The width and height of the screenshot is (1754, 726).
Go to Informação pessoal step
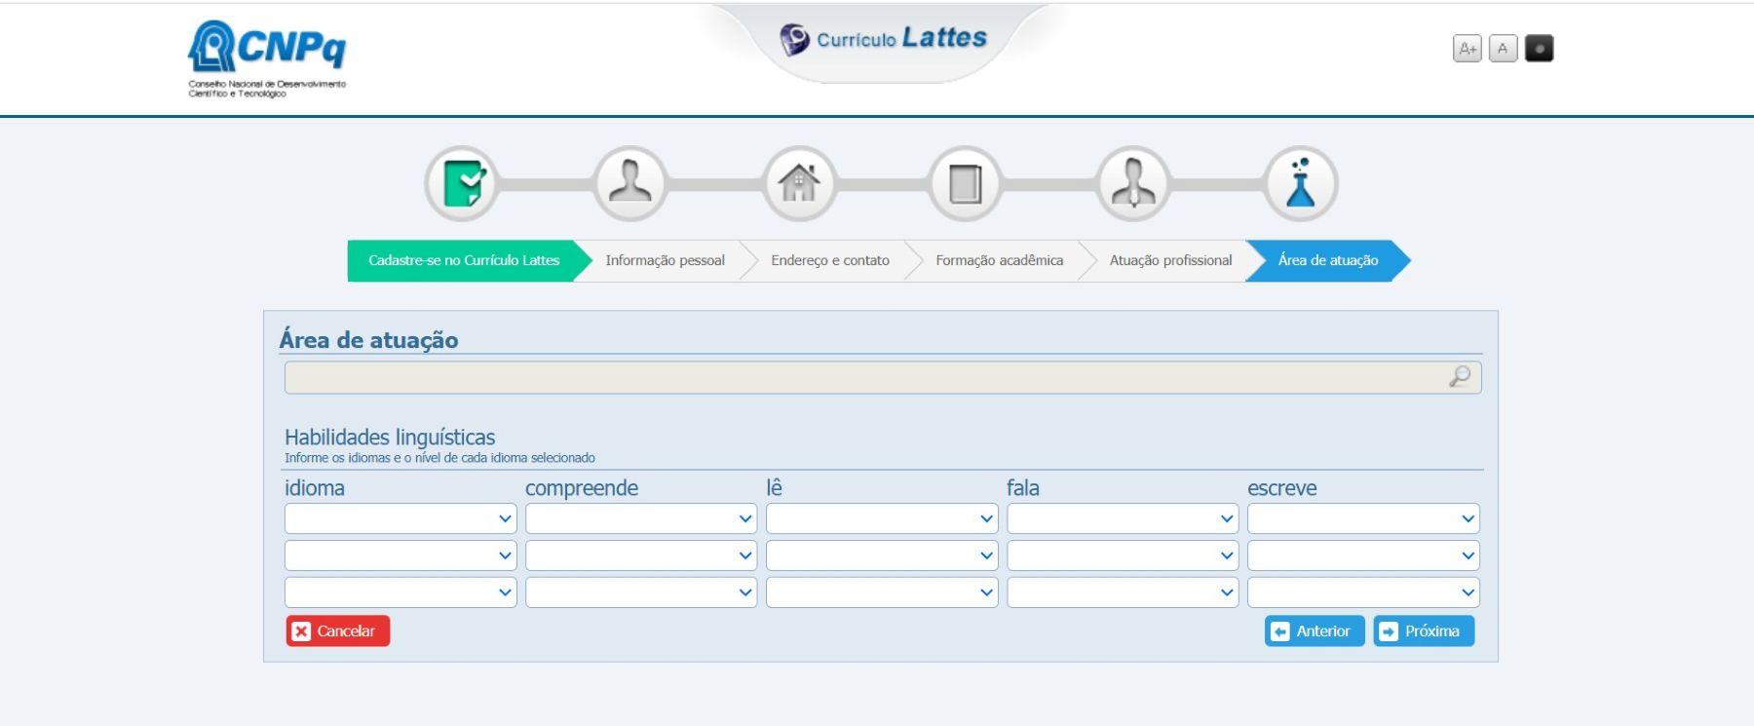pyautogui.click(x=665, y=260)
